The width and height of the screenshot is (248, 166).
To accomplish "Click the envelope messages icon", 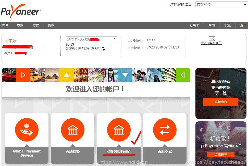I will pyautogui.click(x=212, y=39).
